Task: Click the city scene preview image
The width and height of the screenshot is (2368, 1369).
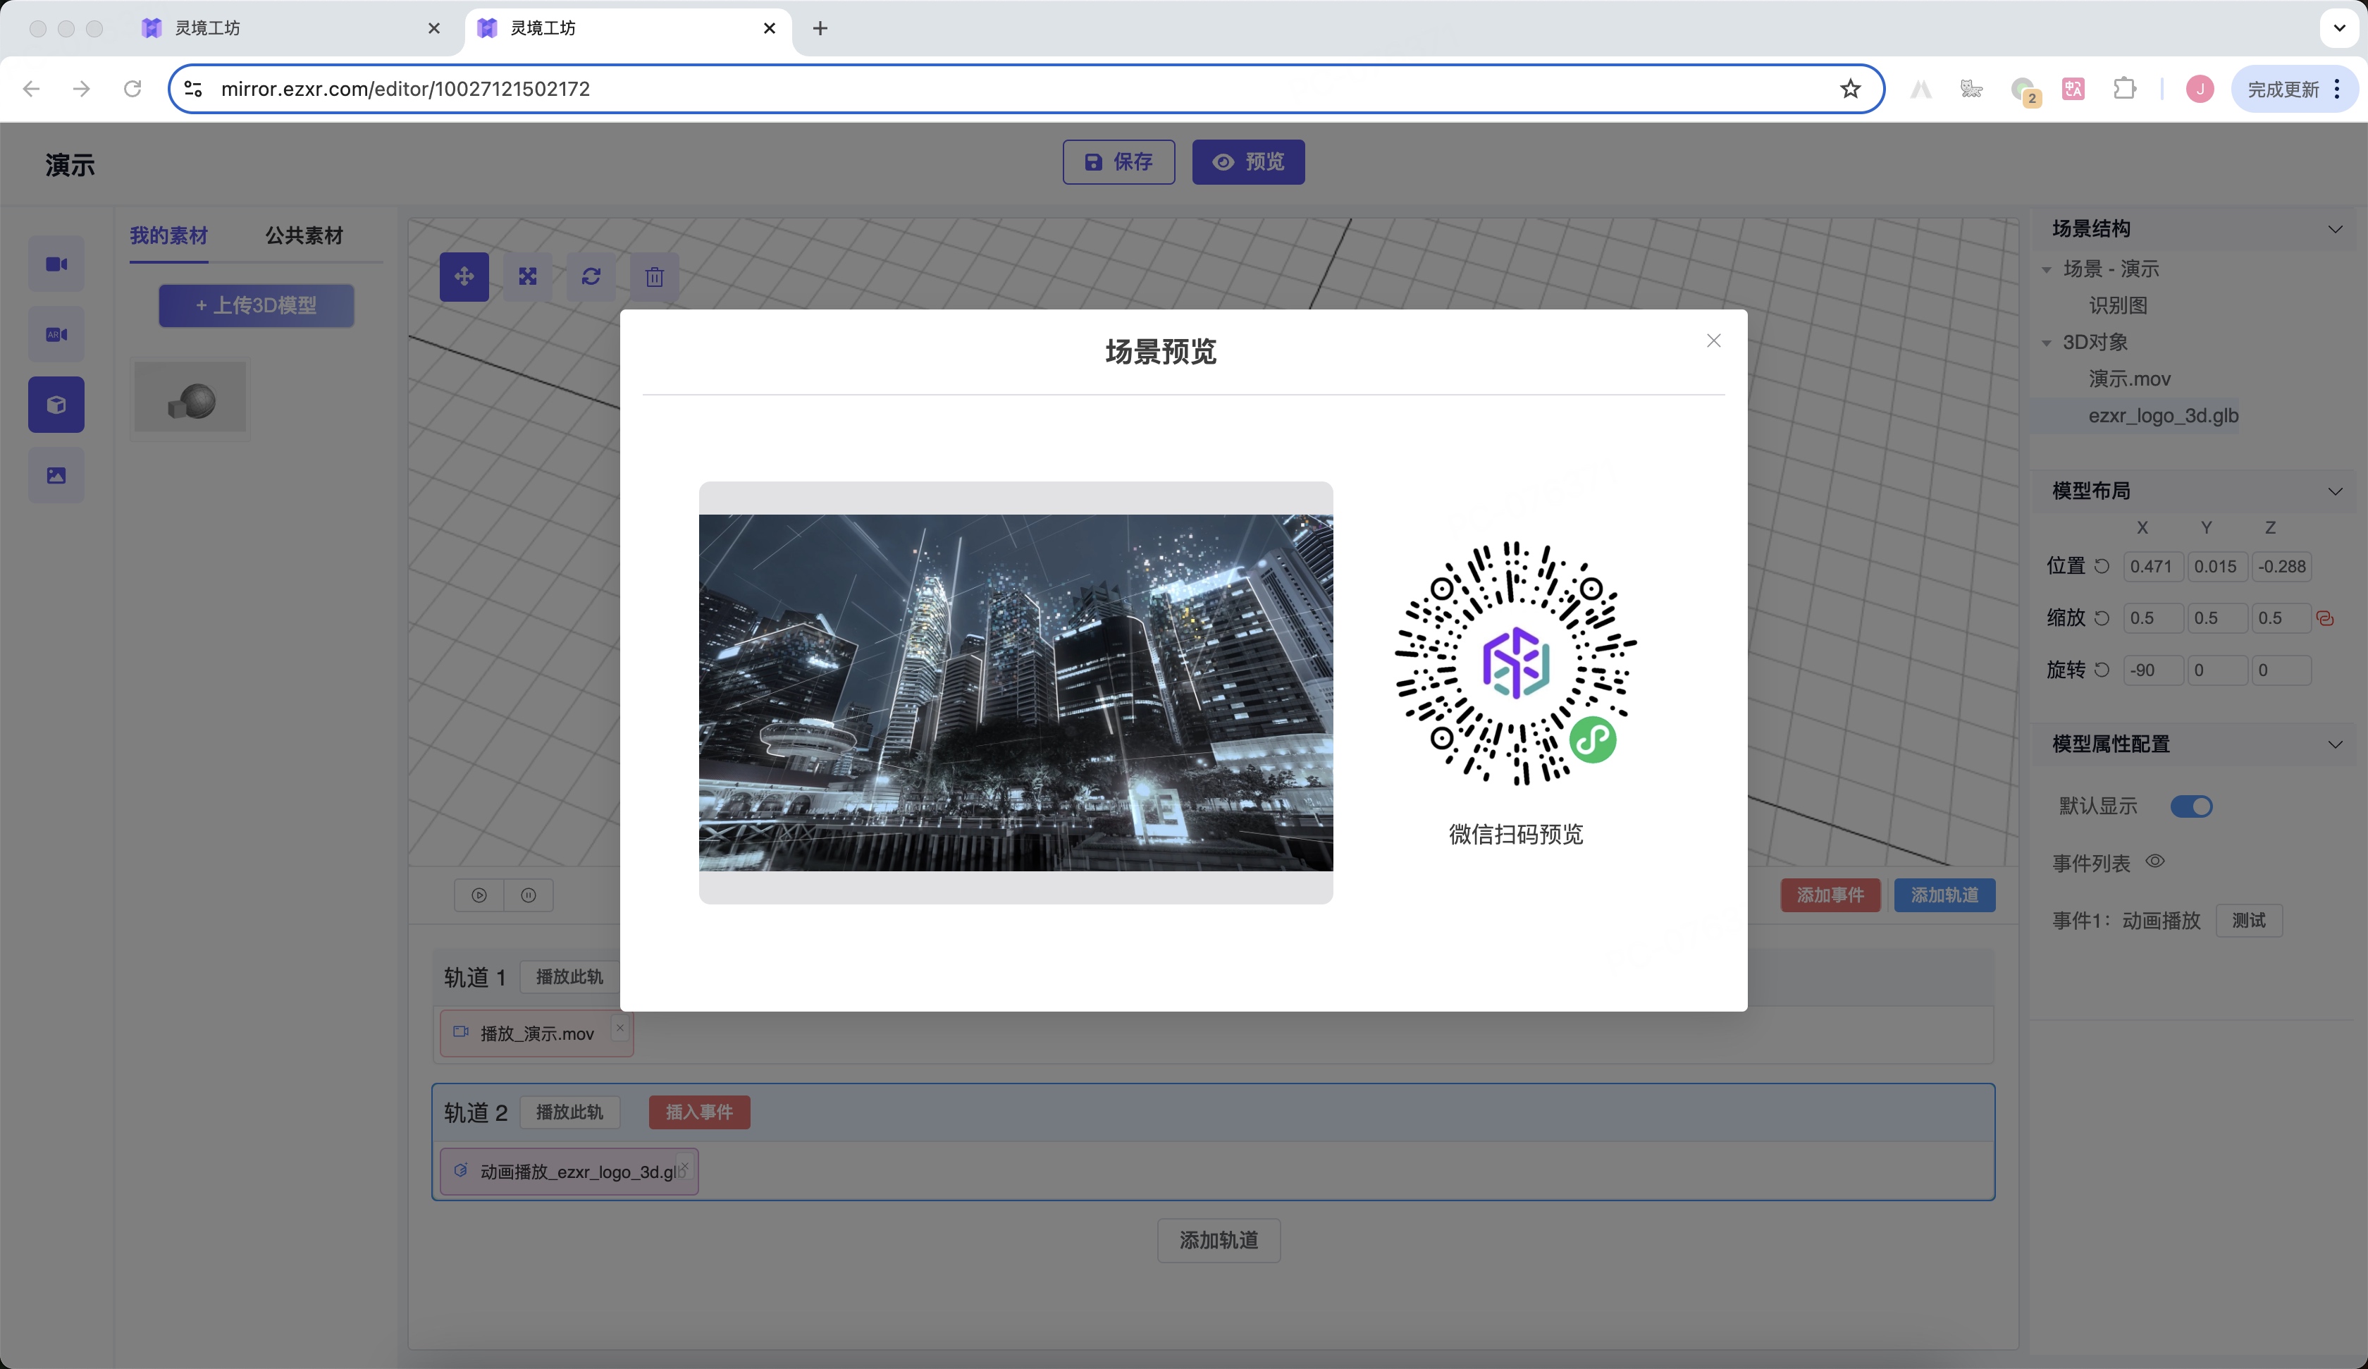Action: coord(1016,692)
